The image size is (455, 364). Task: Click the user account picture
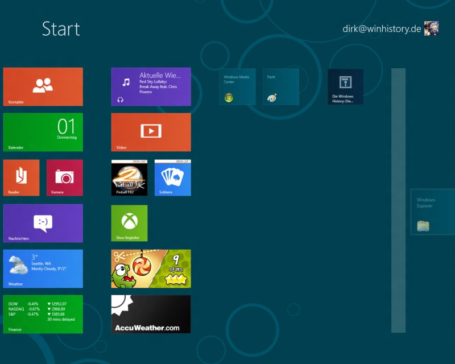[x=432, y=28]
